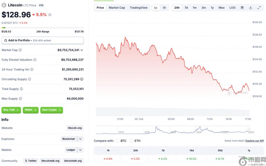This screenshot has height=166, width=266.
Task: Click the line chart view icon
Action: coord(156,8)
